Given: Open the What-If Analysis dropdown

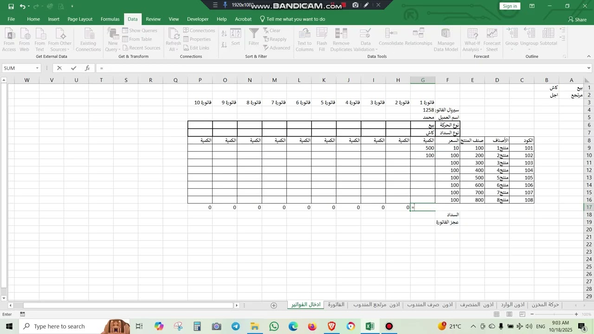Looking at the screenshot, I should coord(472,40).
